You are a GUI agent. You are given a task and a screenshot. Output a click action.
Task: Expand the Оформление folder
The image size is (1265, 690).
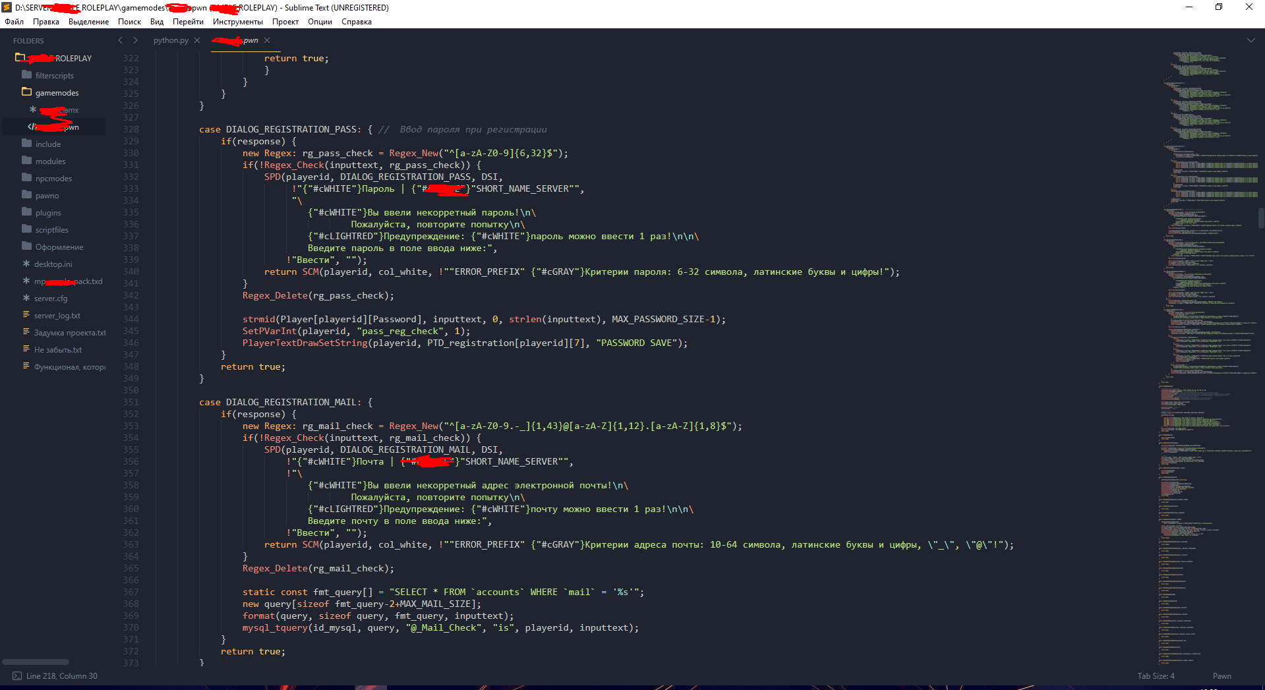(59, 246)
